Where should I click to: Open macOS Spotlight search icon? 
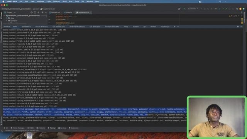point(220,2)
